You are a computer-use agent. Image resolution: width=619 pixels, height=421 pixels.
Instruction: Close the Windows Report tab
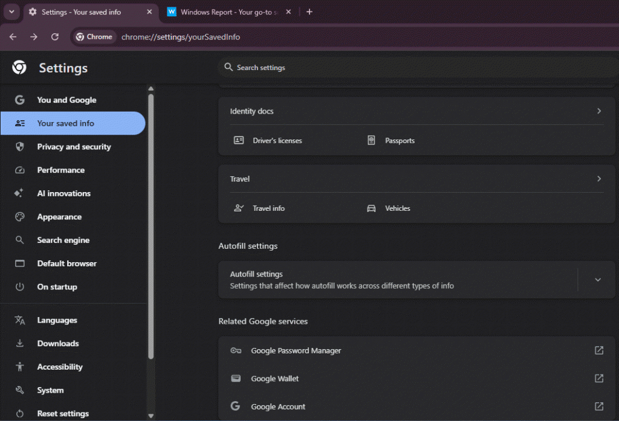point(288,12)
